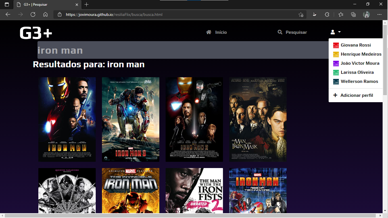Open Iron Man Rise of Technovore poster
The image size is (388, 218).
258,190
